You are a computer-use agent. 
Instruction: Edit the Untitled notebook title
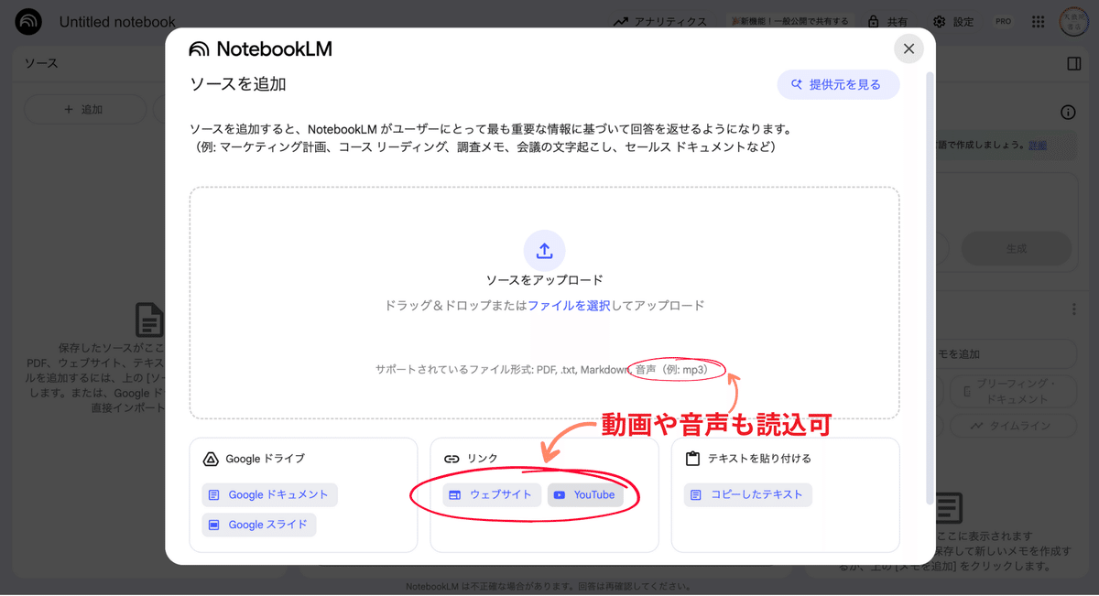point(117,22)
